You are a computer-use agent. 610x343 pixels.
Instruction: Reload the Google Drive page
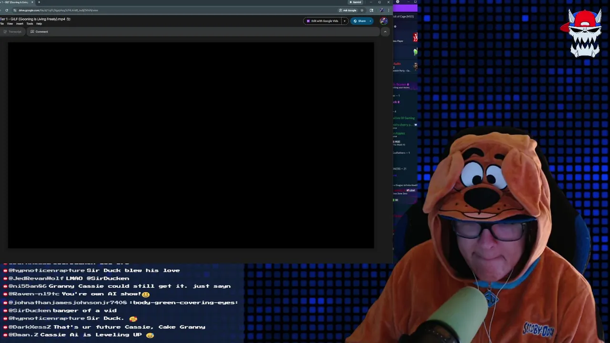coord(7,10)
